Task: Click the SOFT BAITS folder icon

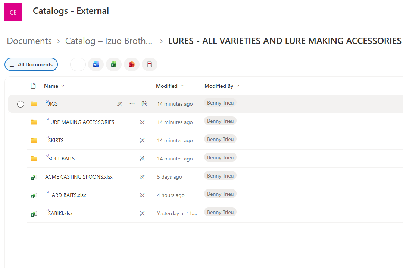Action: 34,159
